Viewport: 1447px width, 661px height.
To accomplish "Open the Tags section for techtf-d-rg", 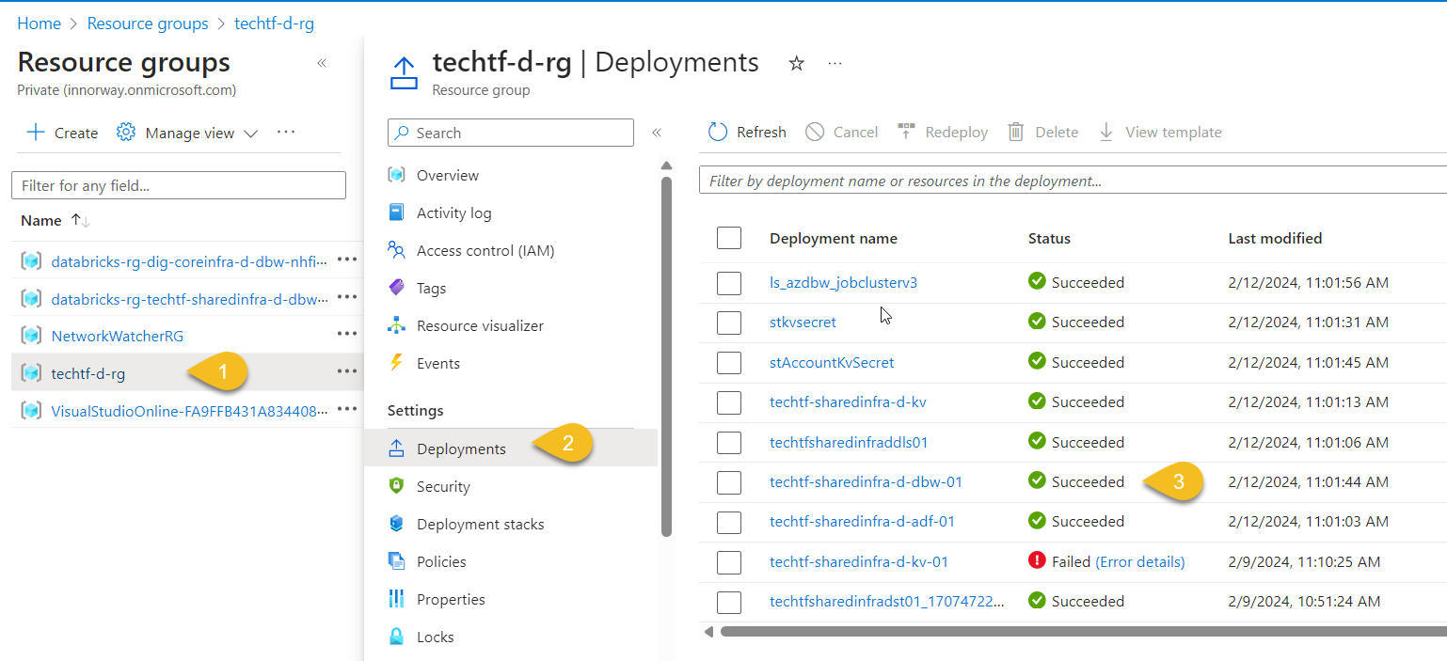I will click(432, 288).
